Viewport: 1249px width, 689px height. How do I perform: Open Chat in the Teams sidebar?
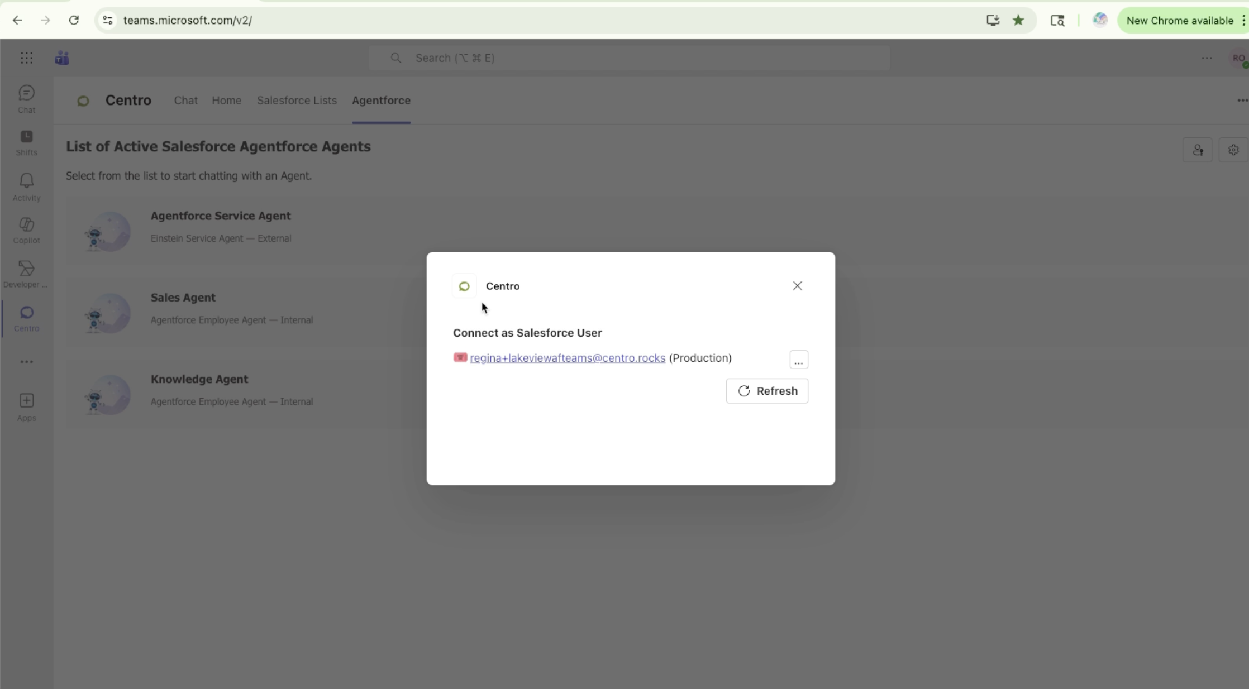26,99
